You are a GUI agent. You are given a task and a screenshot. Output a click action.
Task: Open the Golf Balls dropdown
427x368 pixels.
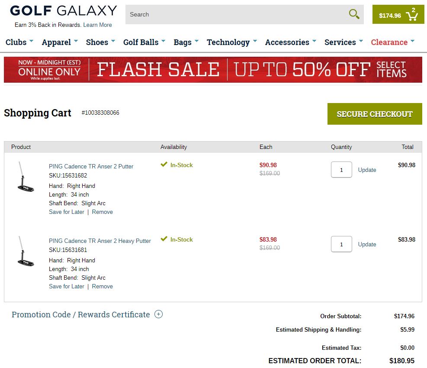pos(144,42)
